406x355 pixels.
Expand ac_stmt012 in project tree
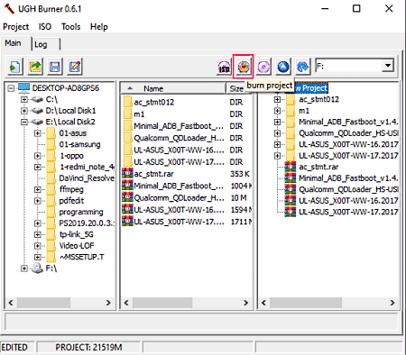(277, 99)
